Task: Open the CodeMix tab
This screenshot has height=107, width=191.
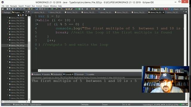Action: point(90,74)
